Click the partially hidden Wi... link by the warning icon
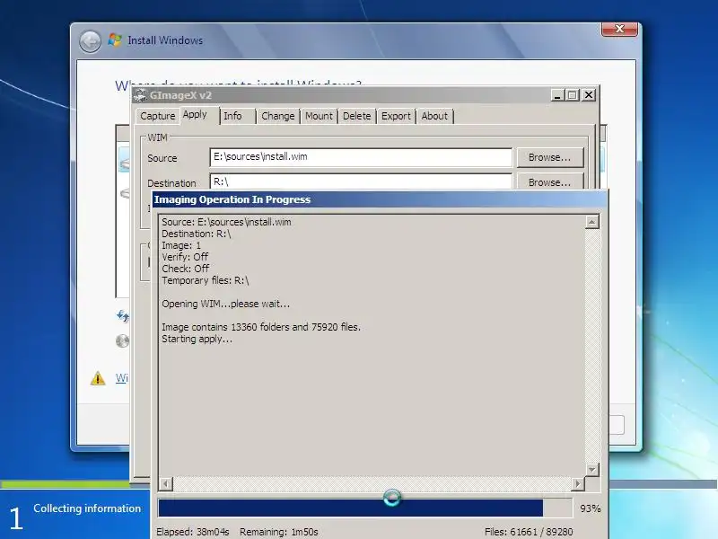 coord(122,378)
